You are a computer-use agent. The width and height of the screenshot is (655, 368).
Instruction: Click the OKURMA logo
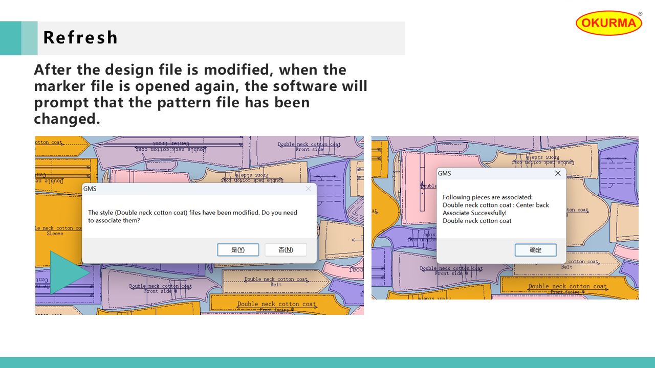click(608, 23)
